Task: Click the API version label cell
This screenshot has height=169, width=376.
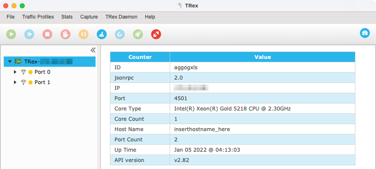Action: (140, 160)
